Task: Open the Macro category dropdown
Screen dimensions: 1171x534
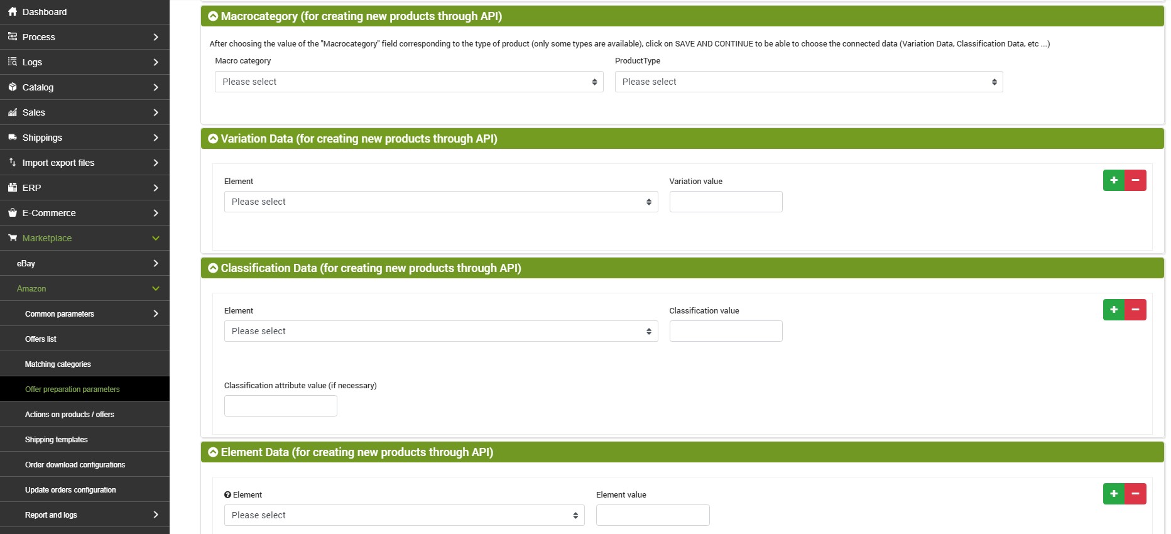Action: click(409, 82)
